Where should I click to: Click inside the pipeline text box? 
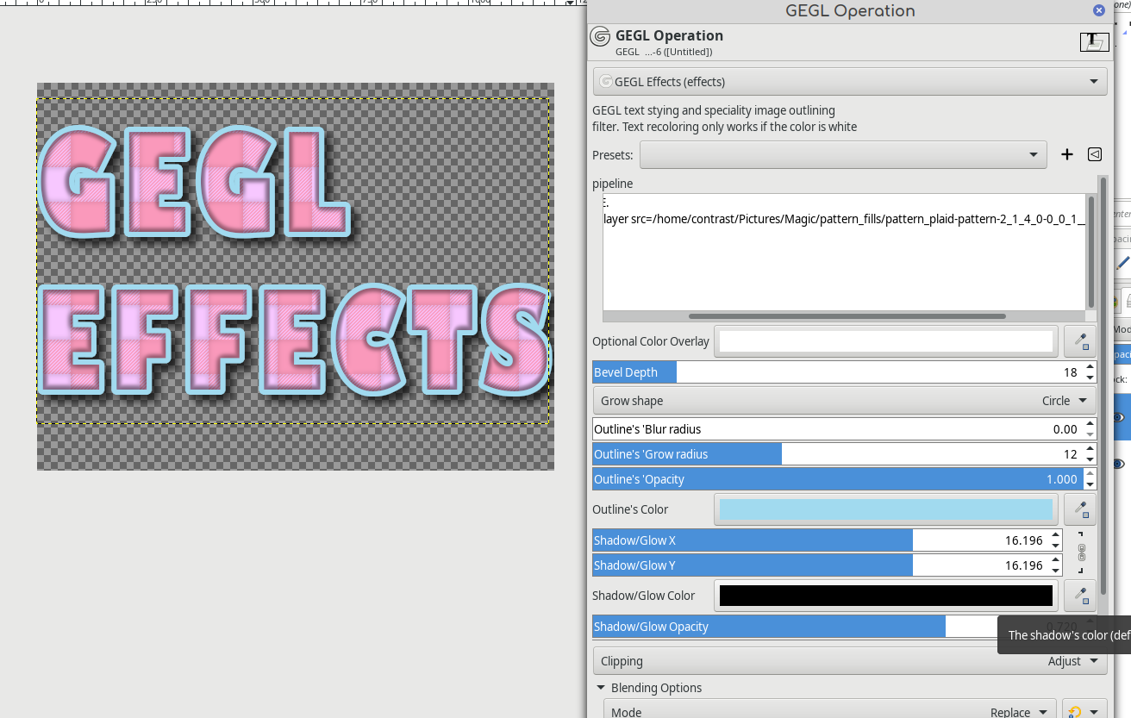point(843,252)
